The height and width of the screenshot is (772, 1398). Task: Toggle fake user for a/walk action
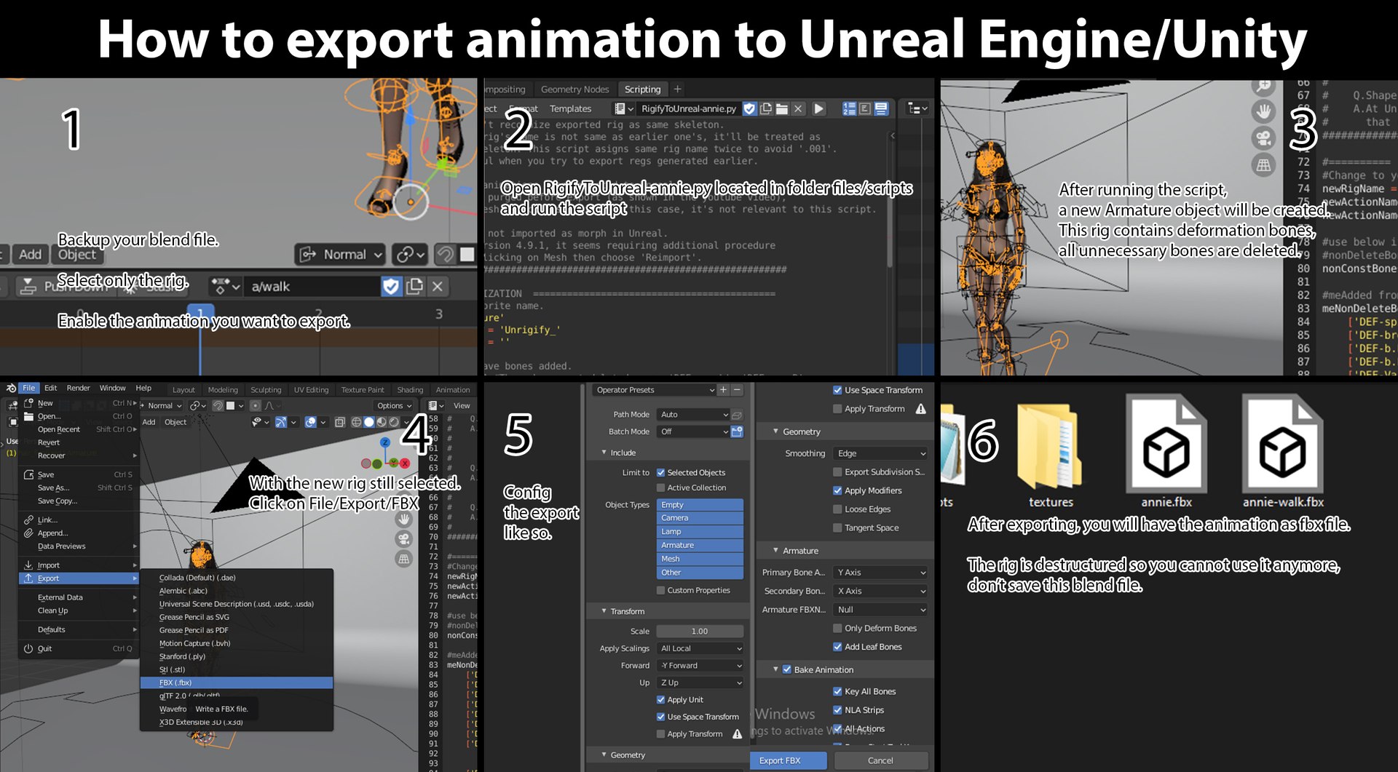tap(391, 287)
